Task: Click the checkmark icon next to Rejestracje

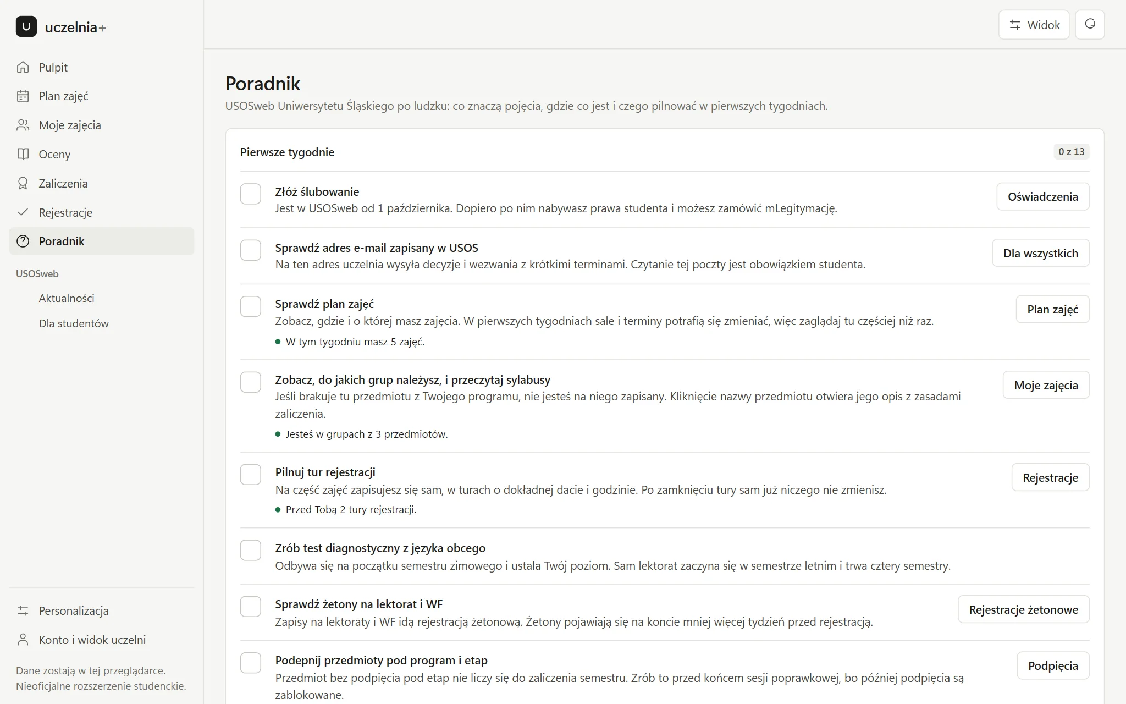Action: pyautogui.click(x=23, y=212)
